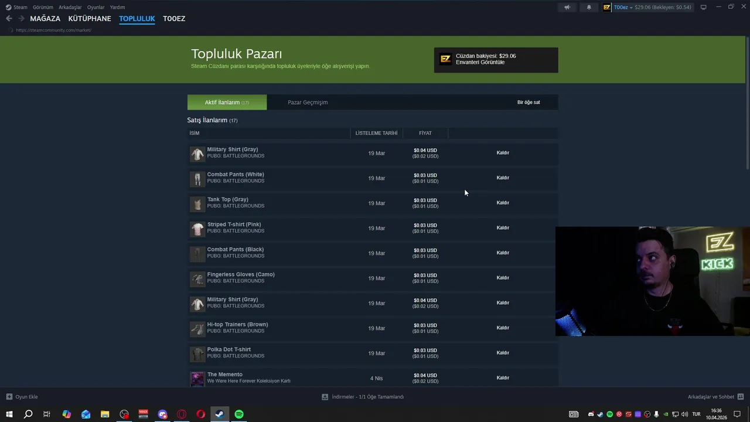Open Discord icon in system tray

[591, 414]
